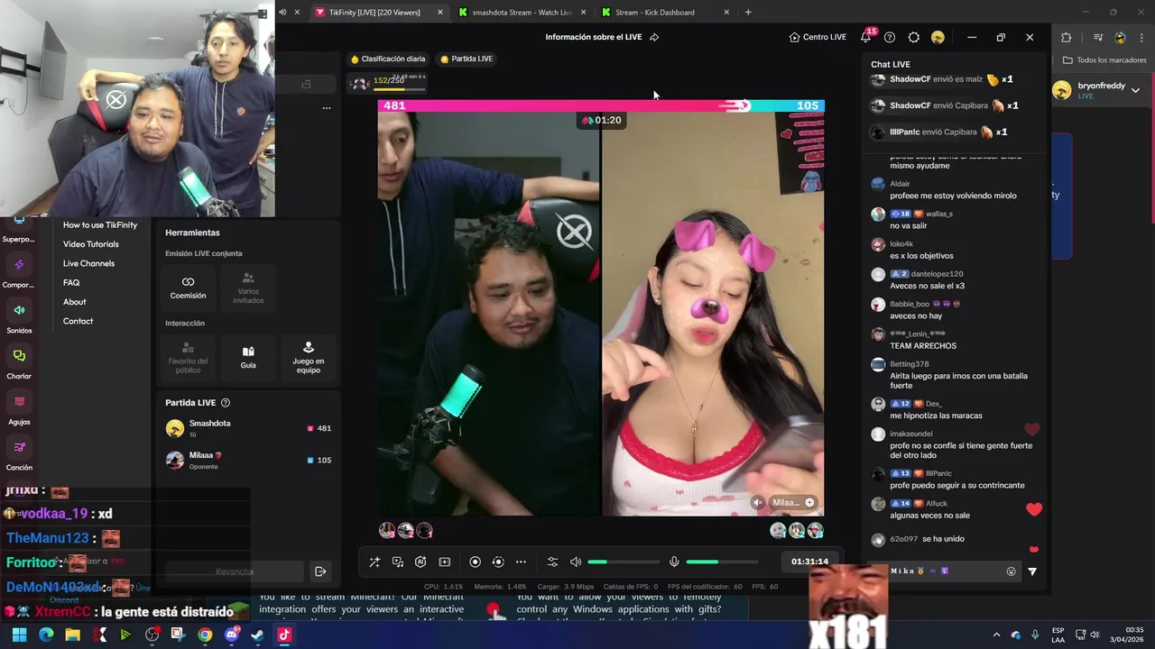The width and height of the screenshot is (1155, 649).
Task: Open the add scene box icon
Action: coord(445,562)
